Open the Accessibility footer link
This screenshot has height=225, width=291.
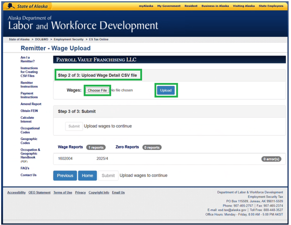click(17, 193)
